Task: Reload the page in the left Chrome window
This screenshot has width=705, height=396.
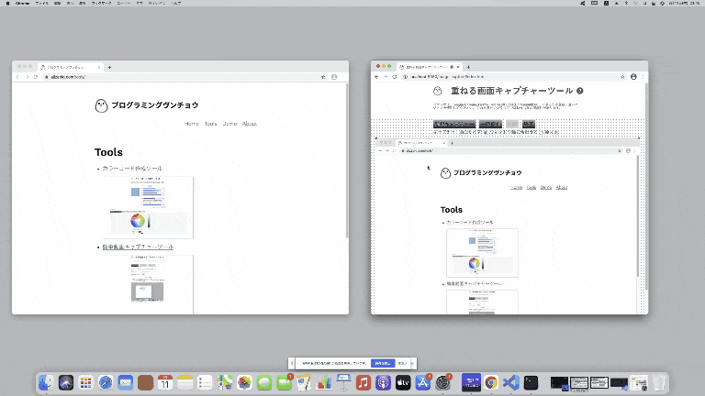Action: (36, 77)
